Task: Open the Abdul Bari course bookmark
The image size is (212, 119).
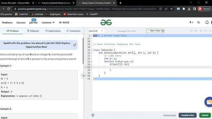Action: click(73, 14)
